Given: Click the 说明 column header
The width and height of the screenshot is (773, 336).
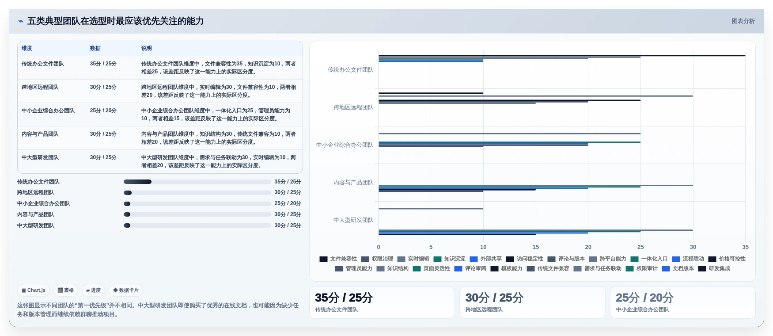Looking at the screenshot, I should point(147,48).
